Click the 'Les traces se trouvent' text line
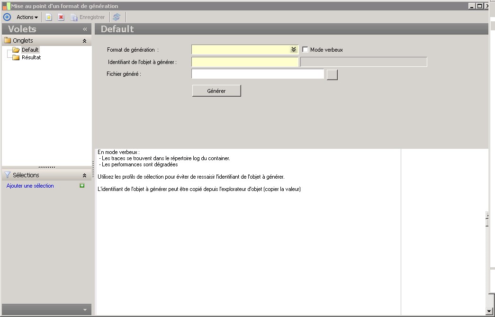The image size is (495, 317). (164, 158)
